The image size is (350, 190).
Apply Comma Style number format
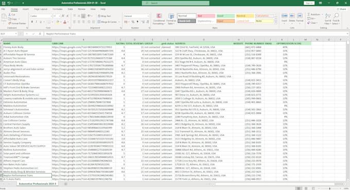tap(137, 22)
